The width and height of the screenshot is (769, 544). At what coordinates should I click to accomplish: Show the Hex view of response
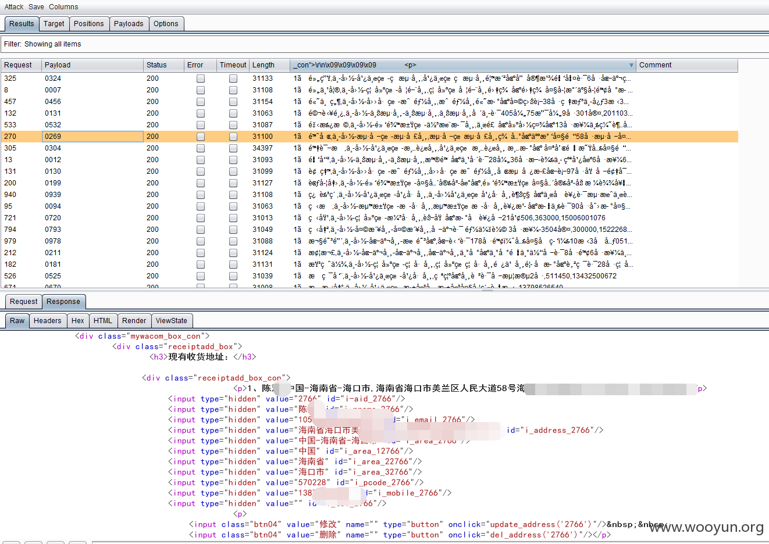click(x=78, y=321)
